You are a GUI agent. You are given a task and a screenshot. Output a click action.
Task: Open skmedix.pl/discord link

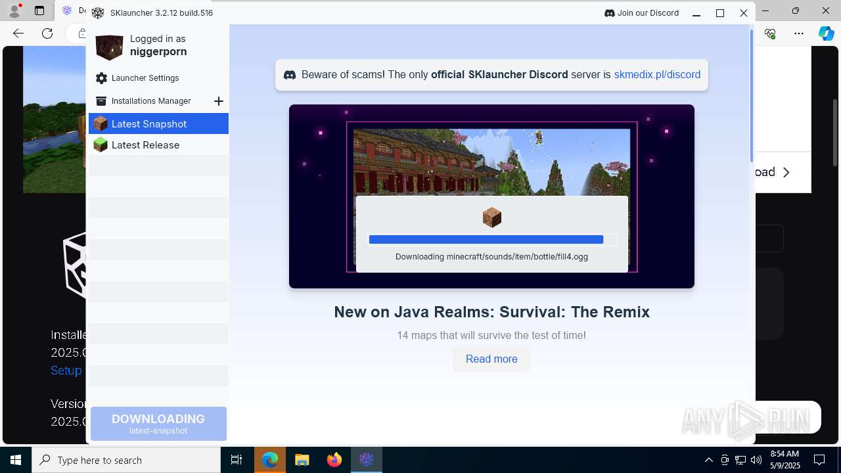(x=657, y=75)
